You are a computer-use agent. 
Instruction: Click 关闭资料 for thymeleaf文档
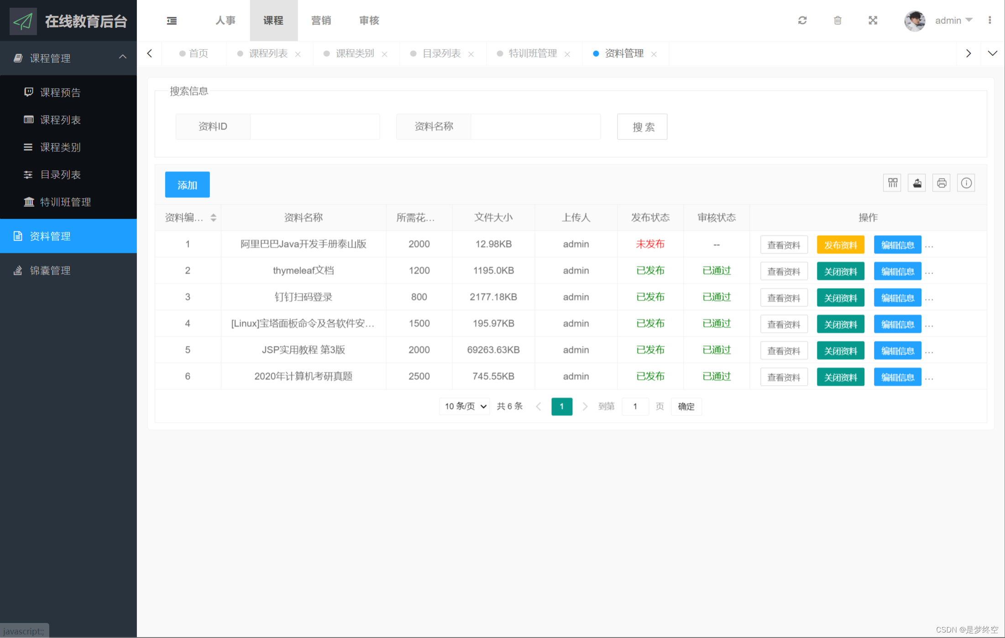[x=841, y=271]
